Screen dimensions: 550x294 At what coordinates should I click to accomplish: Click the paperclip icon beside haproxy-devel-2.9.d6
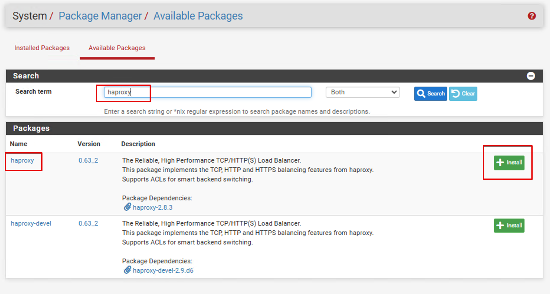pyautogui.click(x=127, y=270)
